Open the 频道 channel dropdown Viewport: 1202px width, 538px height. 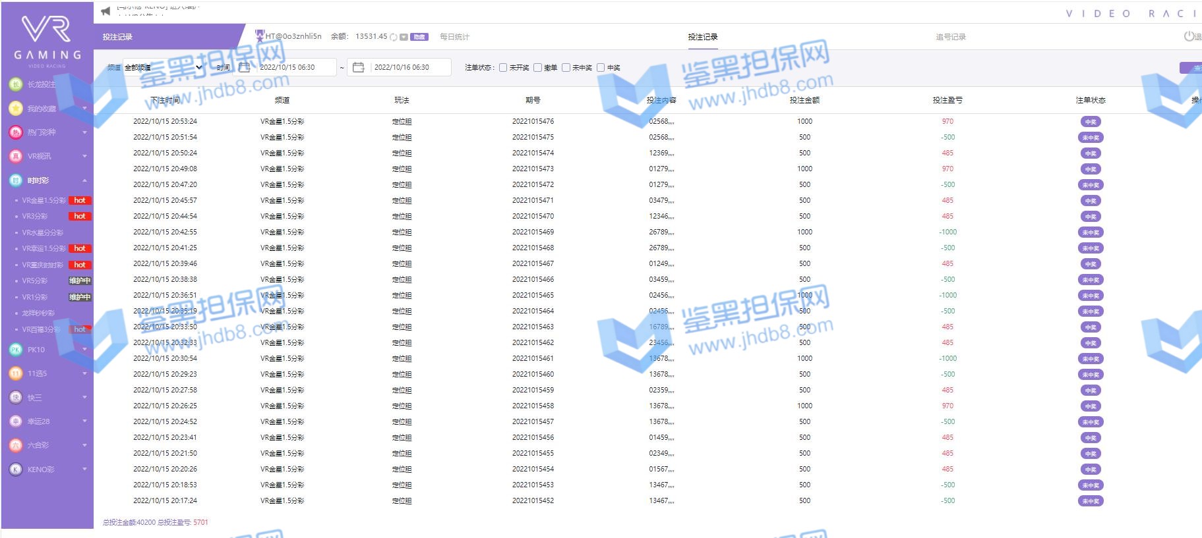pyautogui.click(x=164, y=67)
